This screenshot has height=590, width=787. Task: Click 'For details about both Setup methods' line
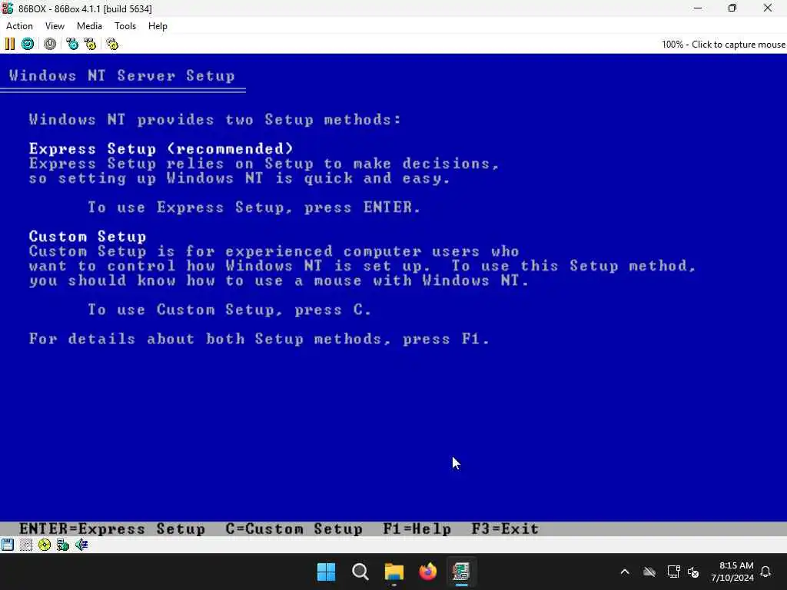point(259,339)
